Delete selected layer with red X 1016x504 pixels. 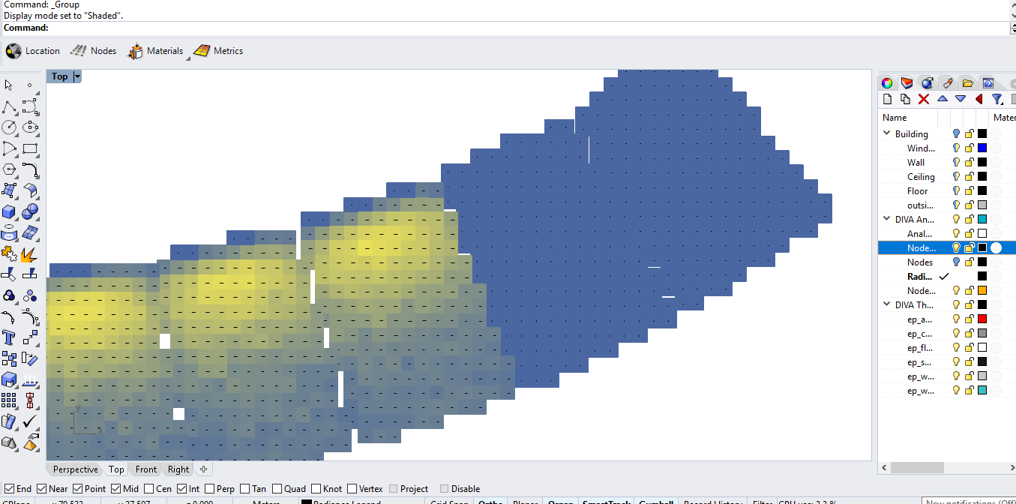924,99
